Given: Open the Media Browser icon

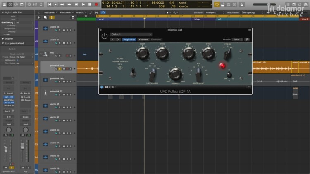Looking at the screenshot, I should [x=305, y=5].
